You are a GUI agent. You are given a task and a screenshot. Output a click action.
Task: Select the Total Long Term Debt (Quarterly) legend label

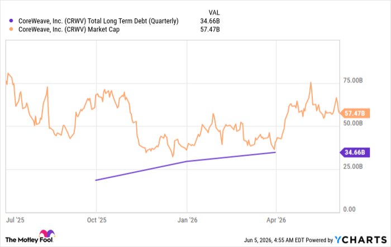point(98,21)
